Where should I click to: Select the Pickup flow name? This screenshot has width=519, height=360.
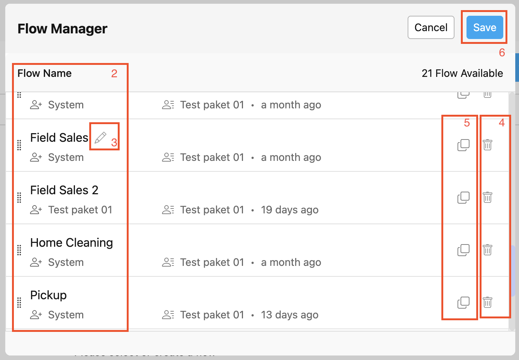click(48, 295)
